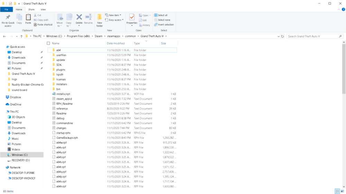Go to common in the address path

click(130, 36)
